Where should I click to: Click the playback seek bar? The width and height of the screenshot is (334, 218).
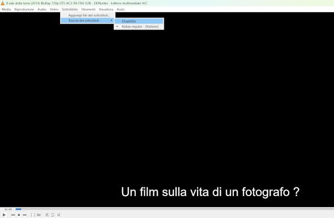[174, 209]
